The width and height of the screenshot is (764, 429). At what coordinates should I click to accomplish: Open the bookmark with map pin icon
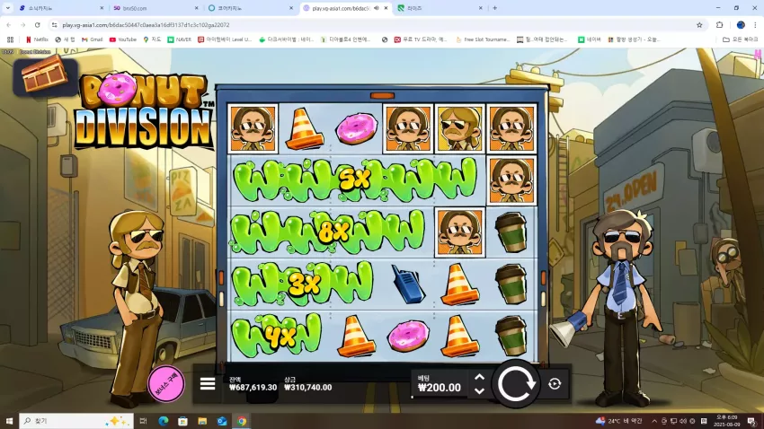(x=152, y=39)
